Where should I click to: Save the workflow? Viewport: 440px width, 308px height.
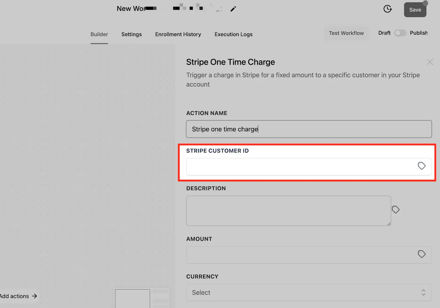pos(415,10)
